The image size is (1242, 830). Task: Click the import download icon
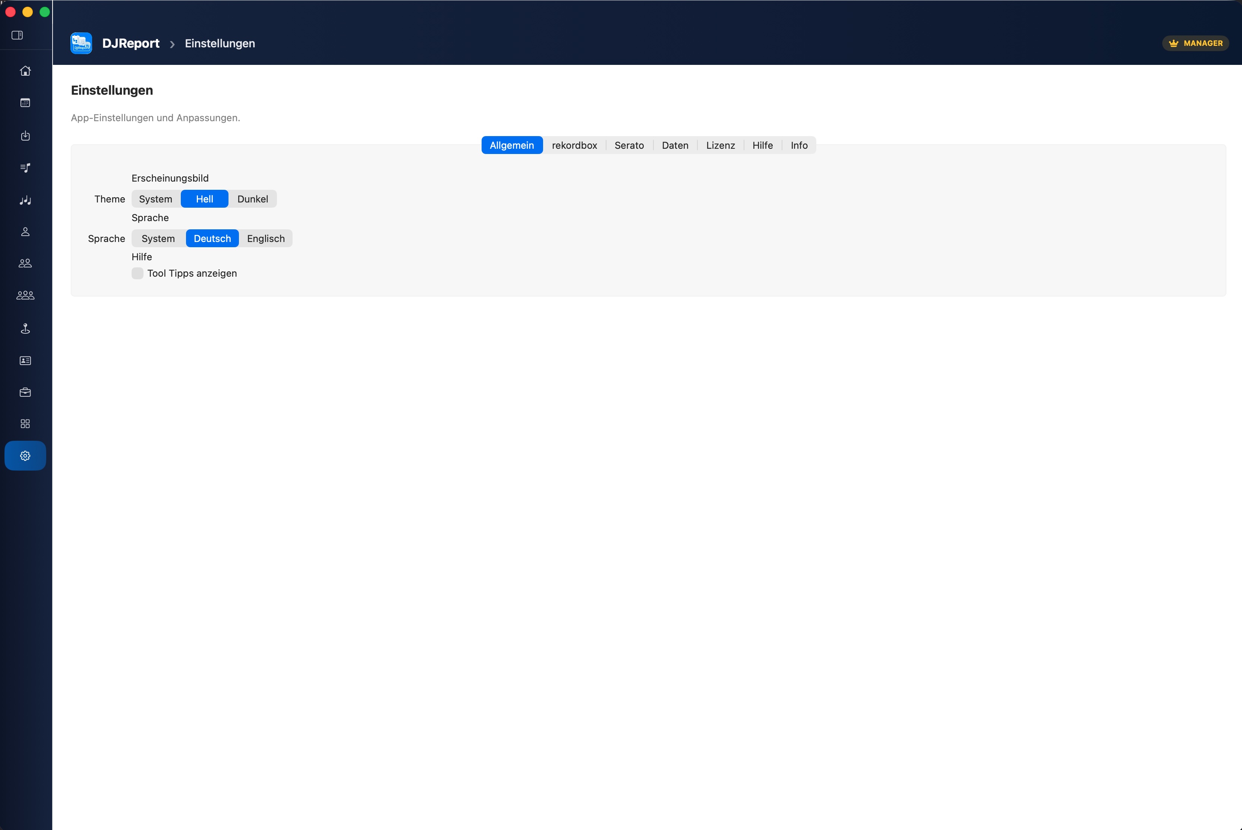click(x=25, y=135)
